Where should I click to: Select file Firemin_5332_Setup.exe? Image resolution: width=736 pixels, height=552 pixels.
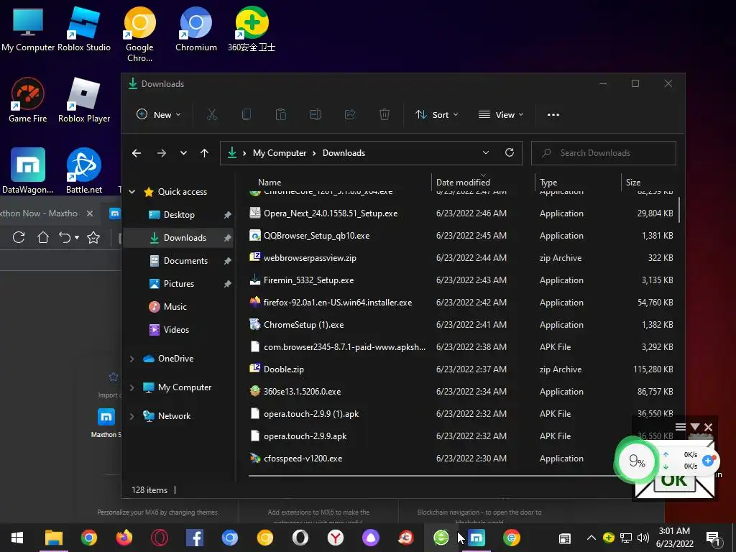coord(461,280)
